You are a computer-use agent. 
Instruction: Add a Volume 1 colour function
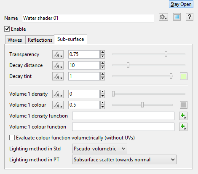click(183, 127)
